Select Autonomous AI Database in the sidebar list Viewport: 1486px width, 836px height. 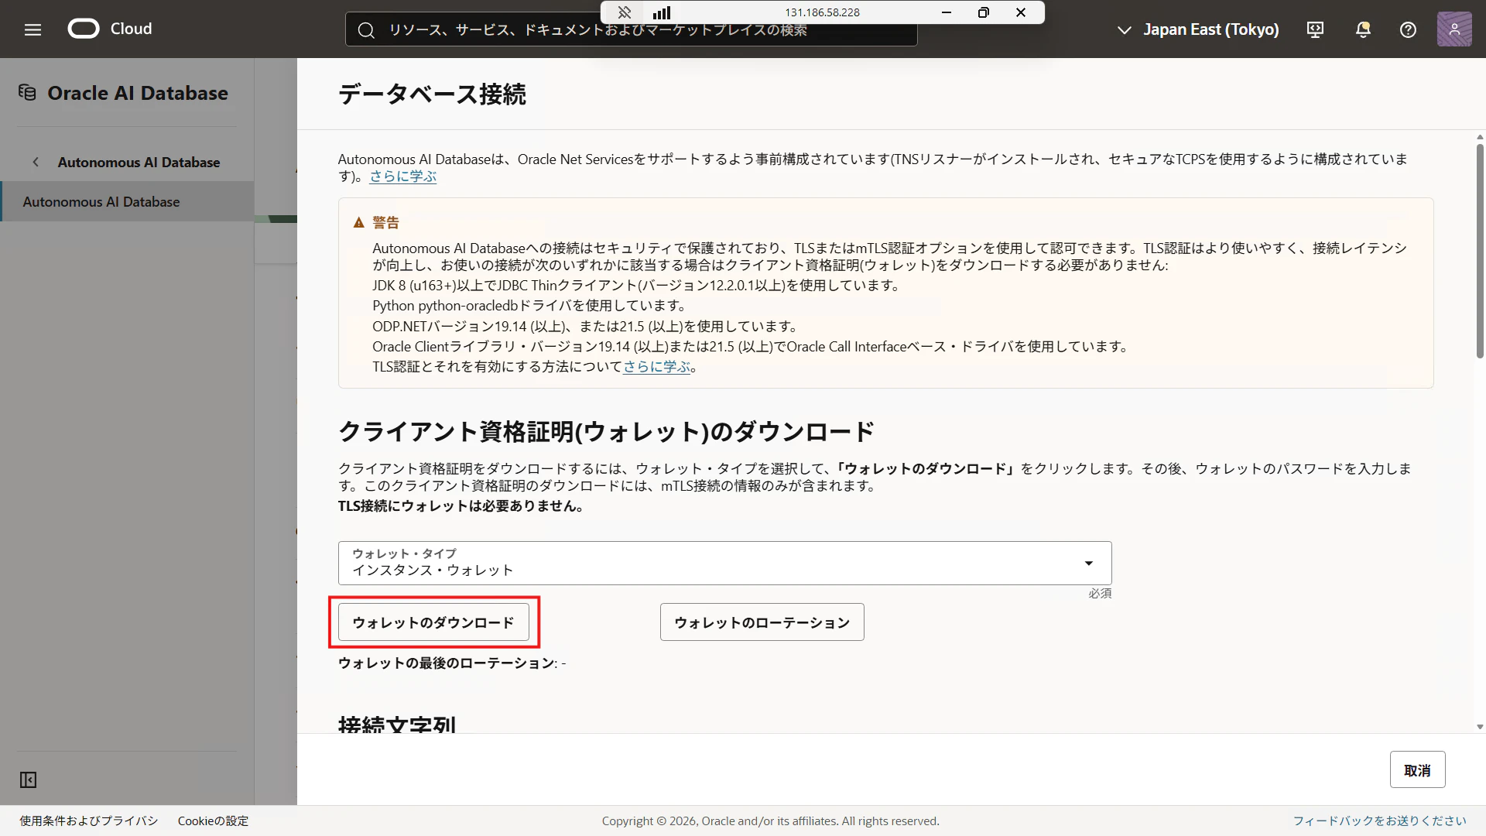(x=127, y=201)
